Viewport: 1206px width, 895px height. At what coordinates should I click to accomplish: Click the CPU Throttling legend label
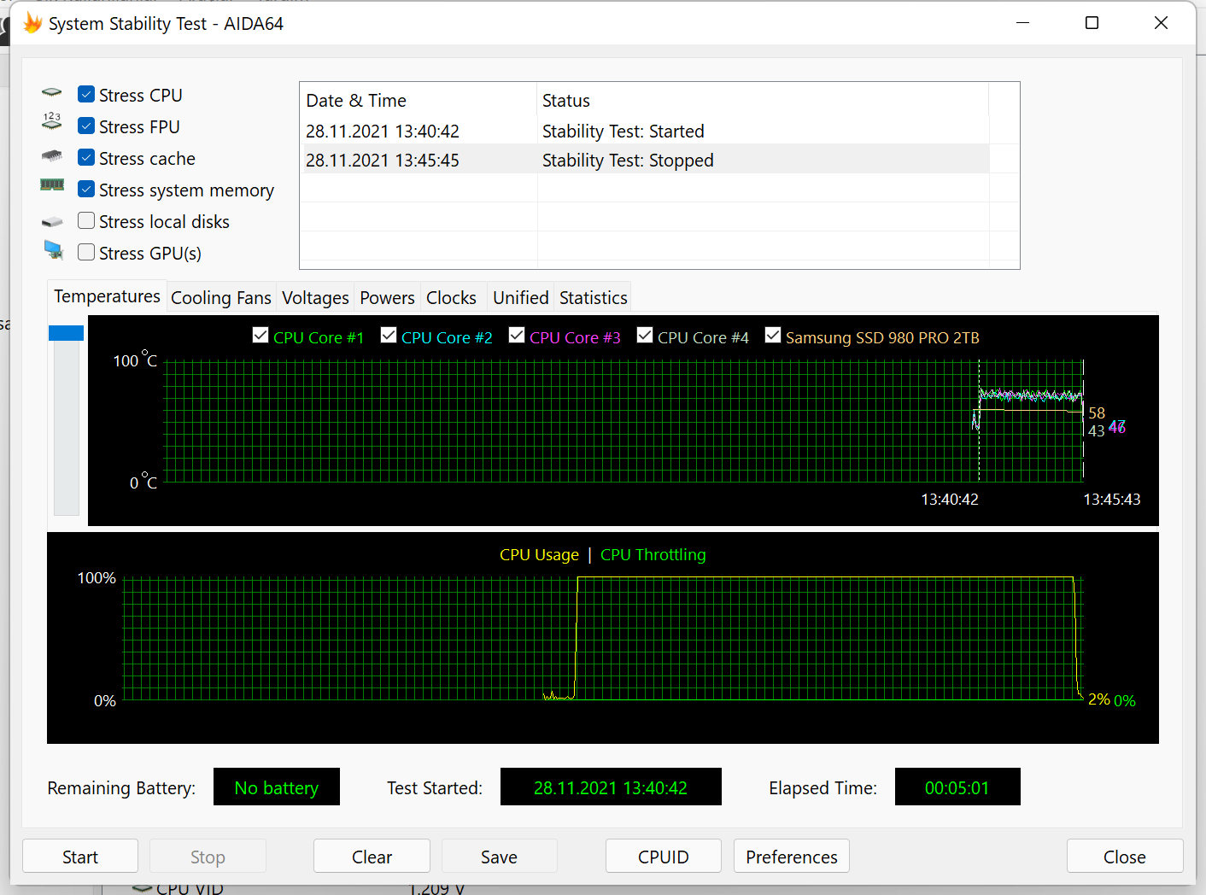[x=653, y=555]
